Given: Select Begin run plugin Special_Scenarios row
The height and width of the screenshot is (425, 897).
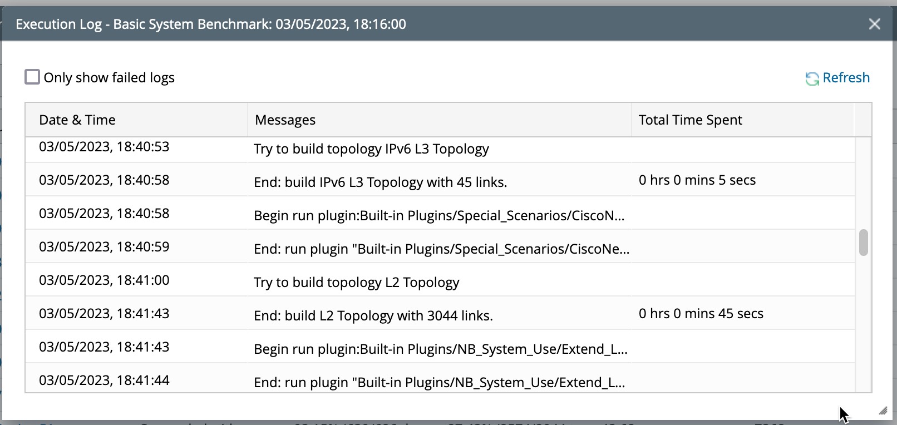Looking at the screenshot, I should (x=438, y=216).
